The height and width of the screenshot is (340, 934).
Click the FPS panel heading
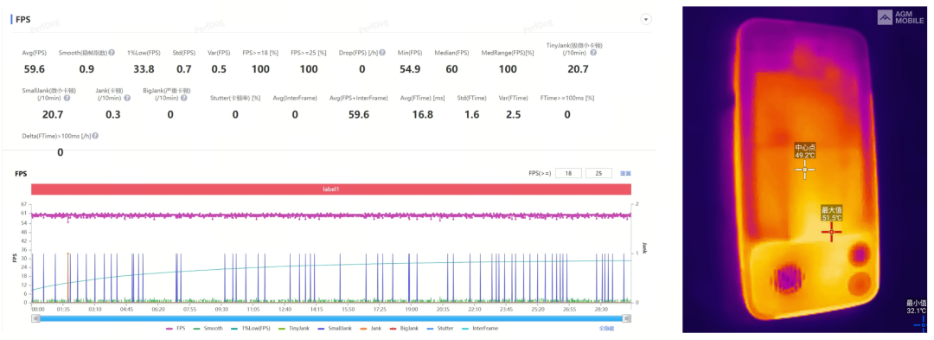[x=24, y=19]
